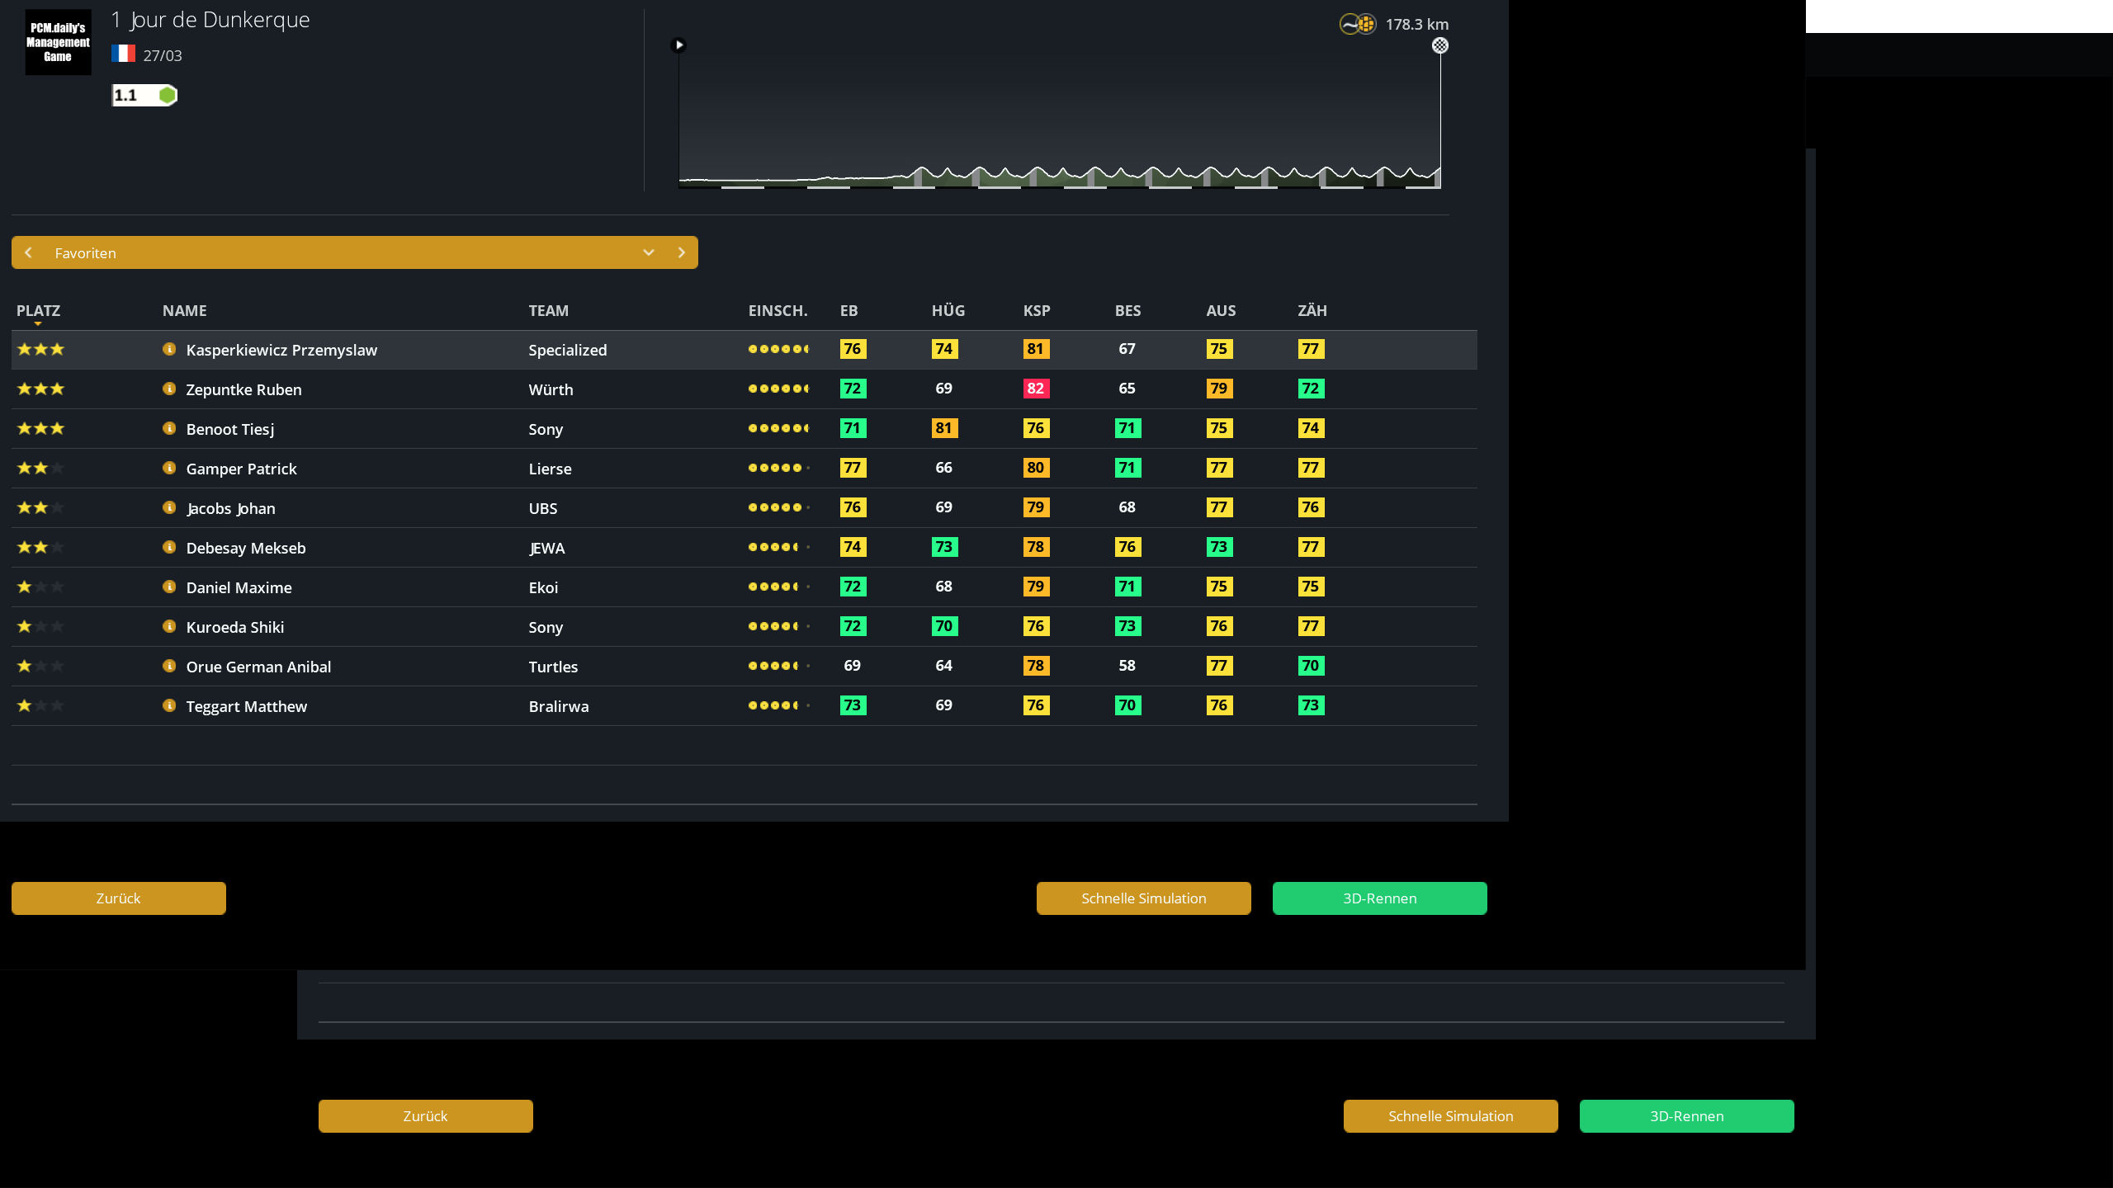Click team Würth cell
Screen dimensions: 2113x1188
551,389
